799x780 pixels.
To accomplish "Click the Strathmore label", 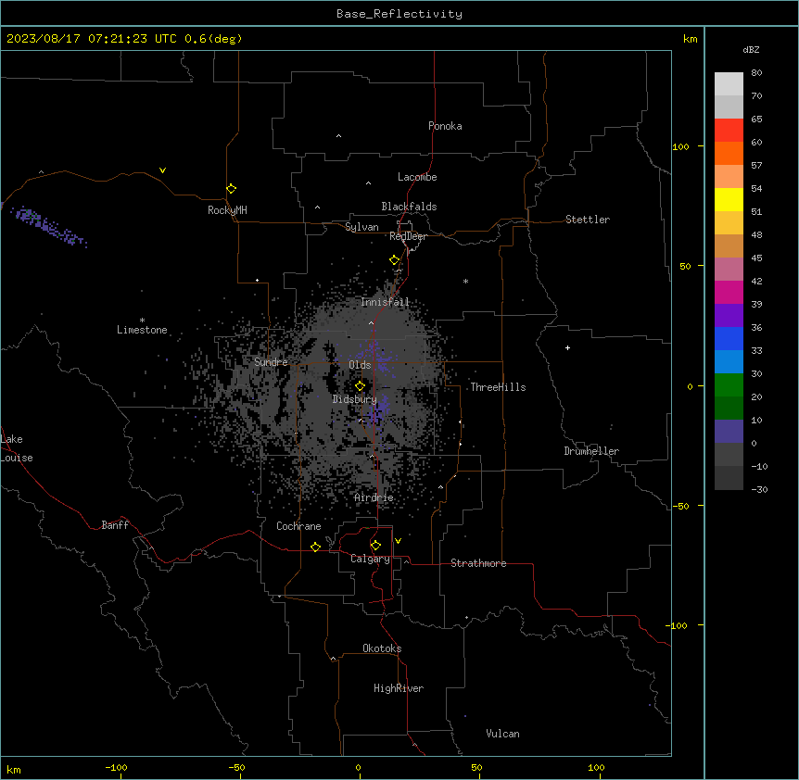I will point(478,563).
